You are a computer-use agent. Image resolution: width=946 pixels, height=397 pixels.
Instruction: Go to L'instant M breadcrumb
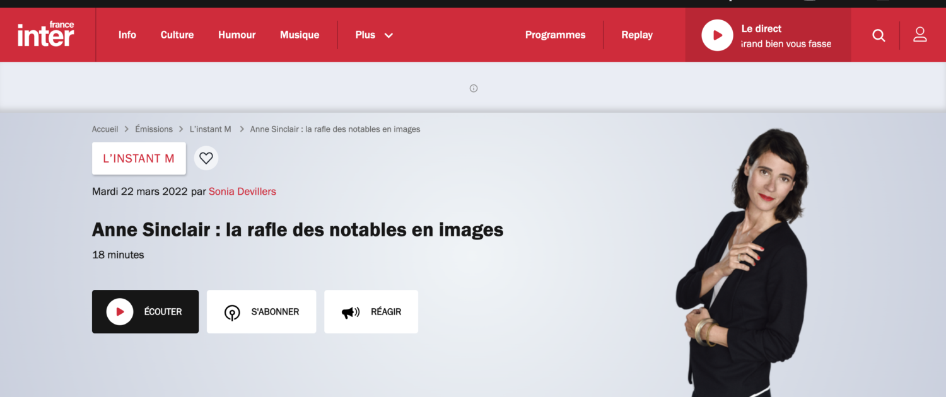point(211,129)
